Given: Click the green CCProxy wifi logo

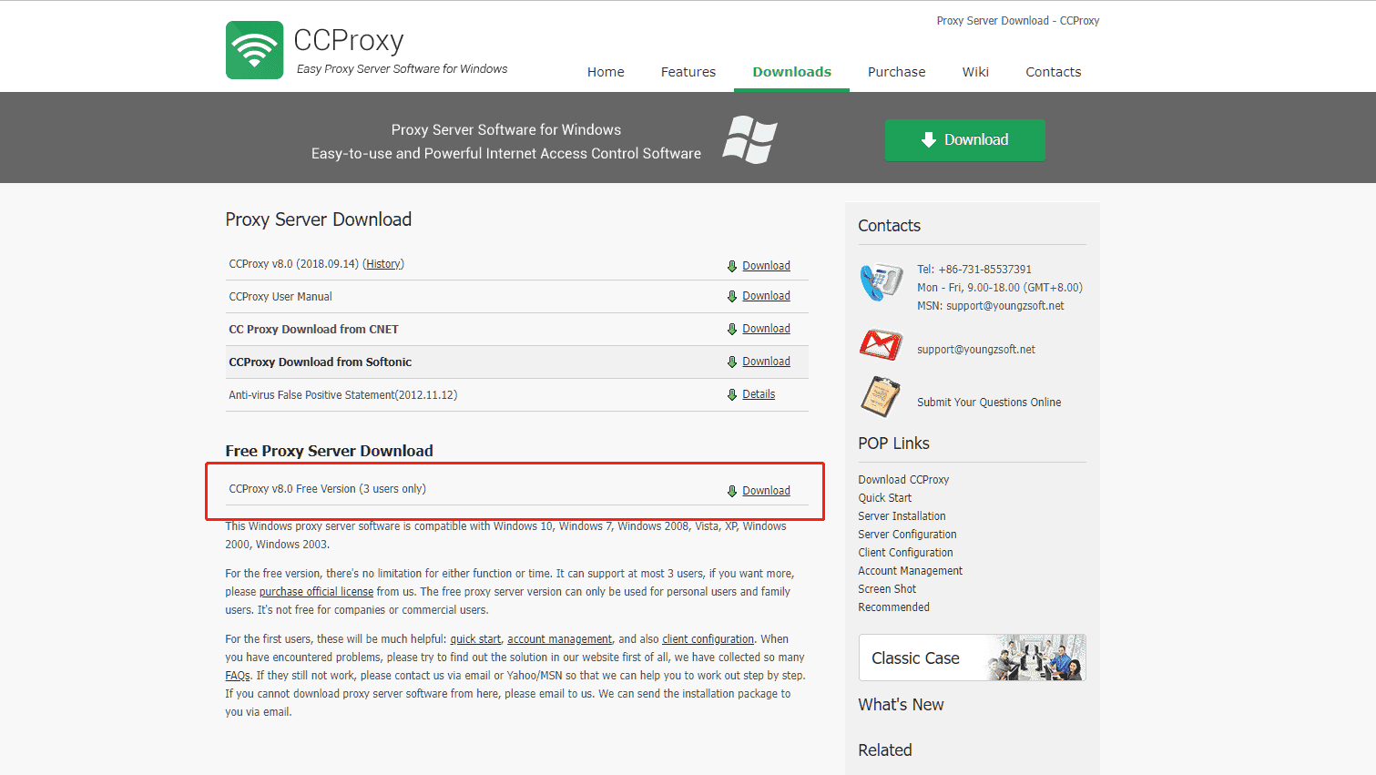Looking at the screenshot, I should [254, 50].
